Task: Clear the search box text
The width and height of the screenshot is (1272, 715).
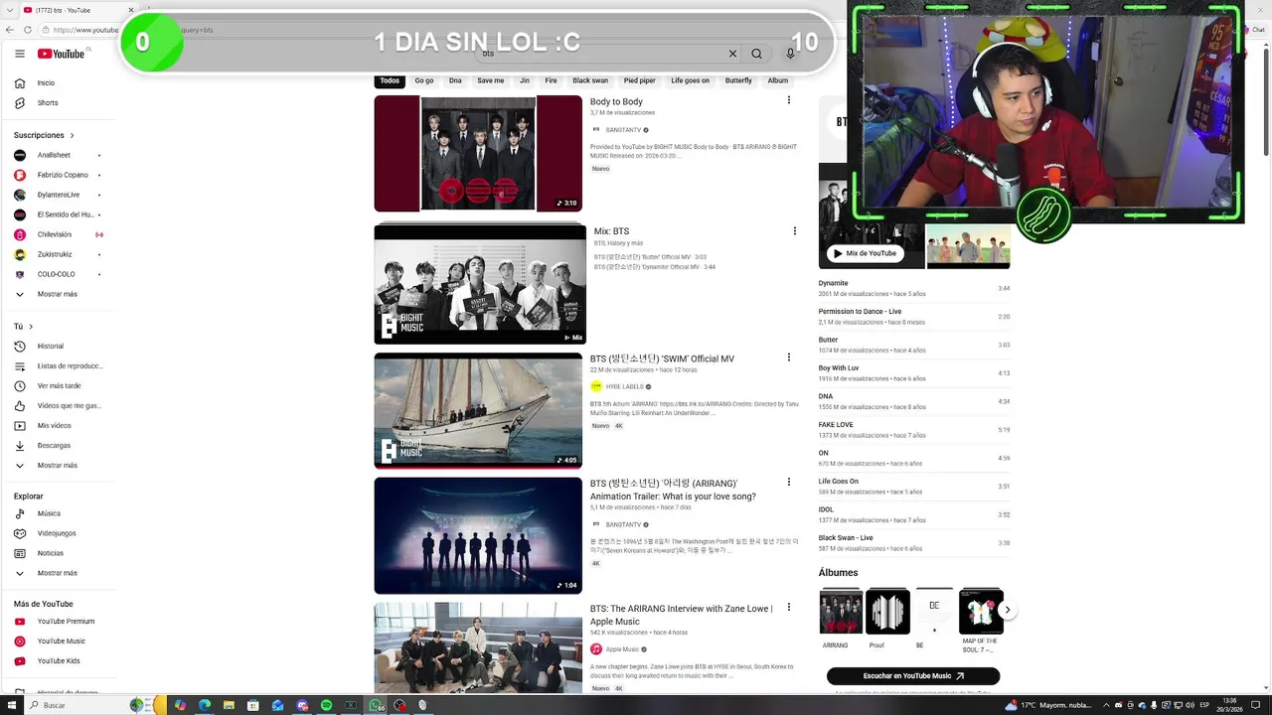Action: (x=732, y=54)
